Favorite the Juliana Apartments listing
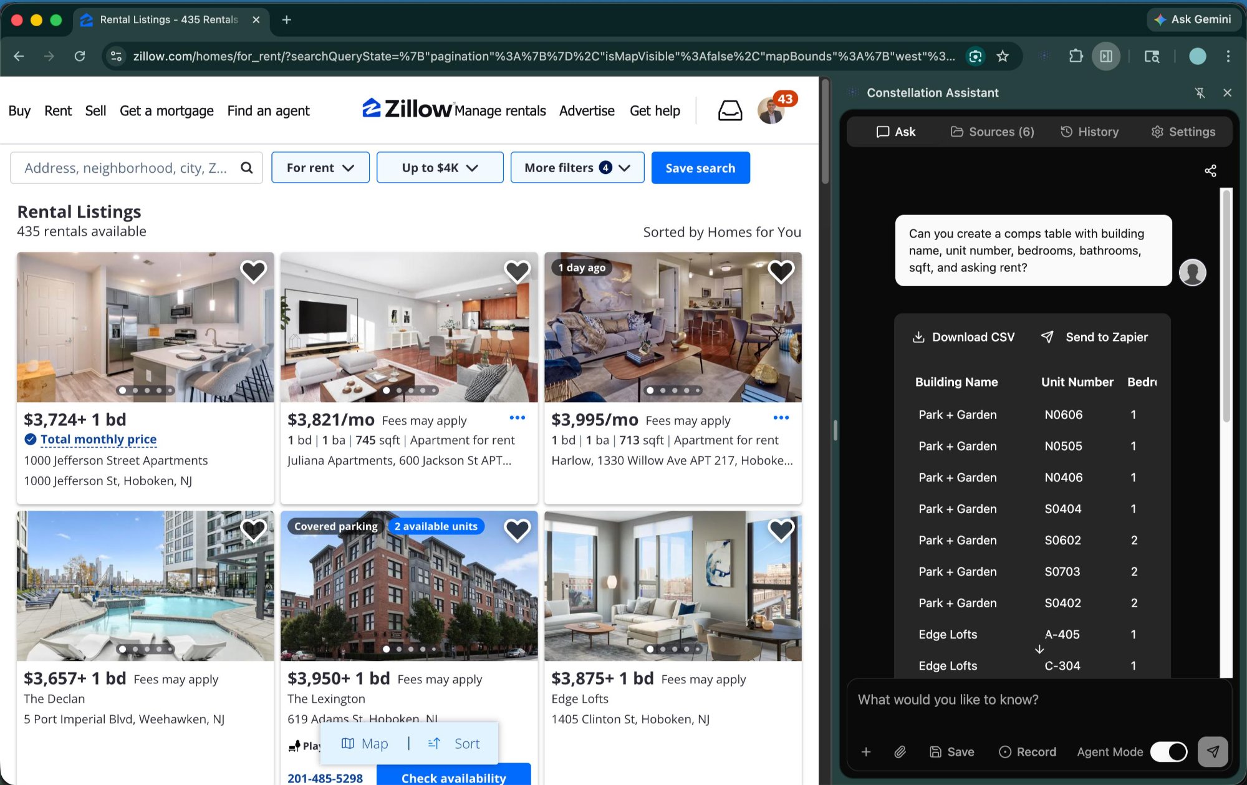The image size is (1247, 785). pos(517,271)
